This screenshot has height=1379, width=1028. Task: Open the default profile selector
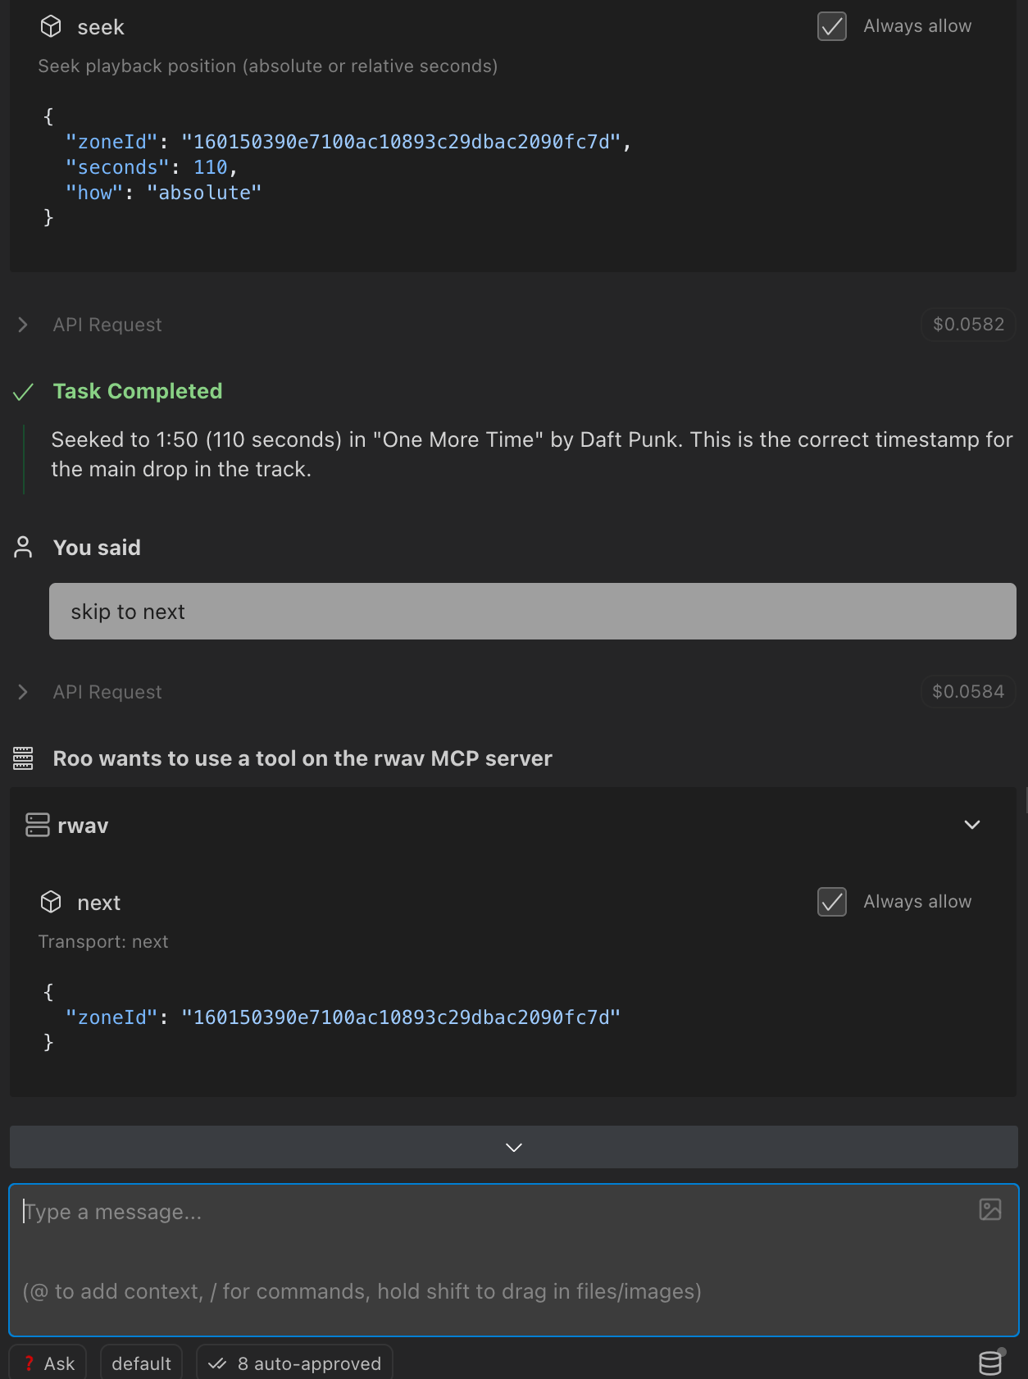click(141, 1363)
